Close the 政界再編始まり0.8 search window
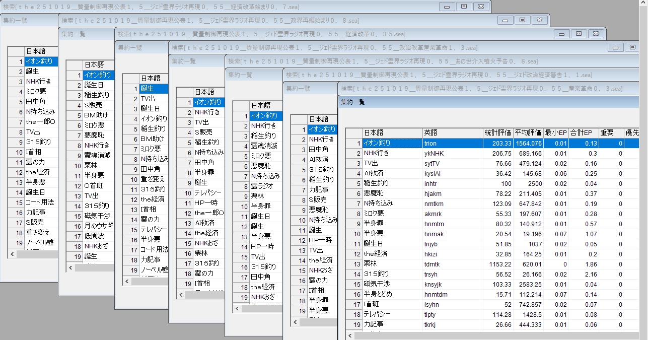This screenshot has height=340, width=648. [x=539, y=20]
